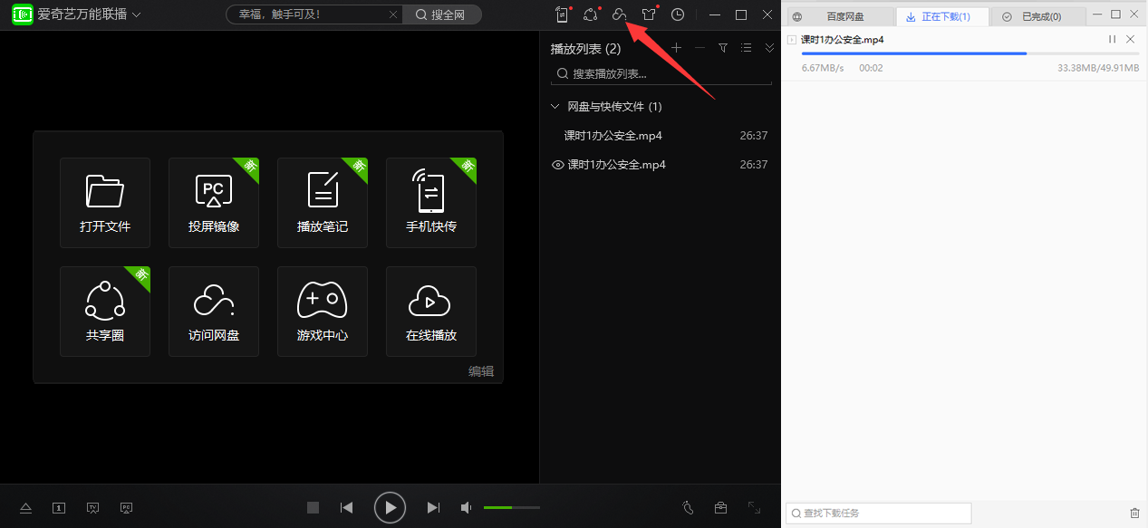This screenshot has height=528, width=1148.
Task: Click the 编辑 edit link
Action: [481, 371]
